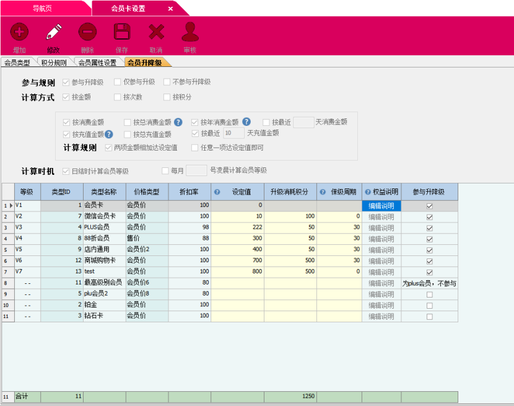Click the 保存 (save) floppy disk icon
The image size is (514, 406).
(x=122, y=32)
